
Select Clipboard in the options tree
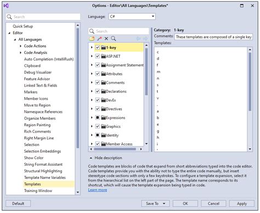[x=32, y=66]
